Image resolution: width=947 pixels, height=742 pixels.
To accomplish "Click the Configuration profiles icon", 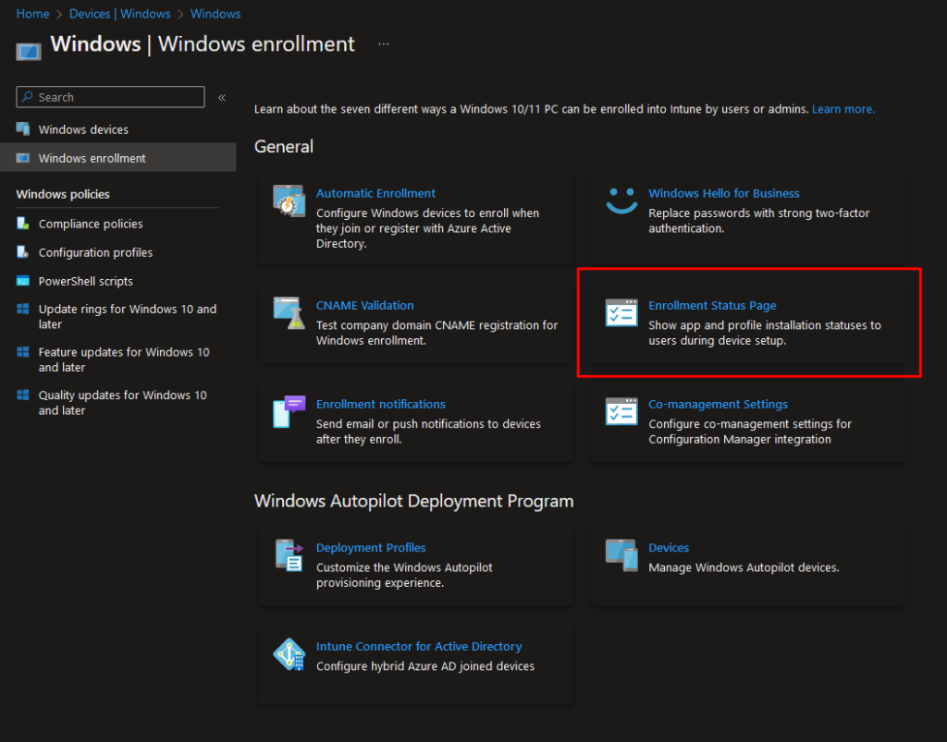I will tap(23, 252).
